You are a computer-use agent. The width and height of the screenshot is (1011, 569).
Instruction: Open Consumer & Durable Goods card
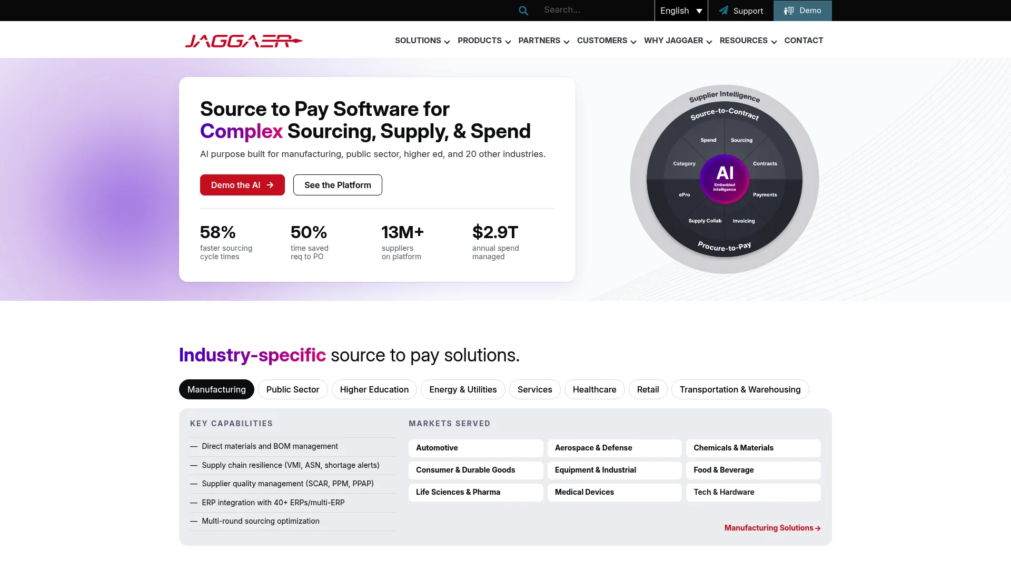(476, 470)
